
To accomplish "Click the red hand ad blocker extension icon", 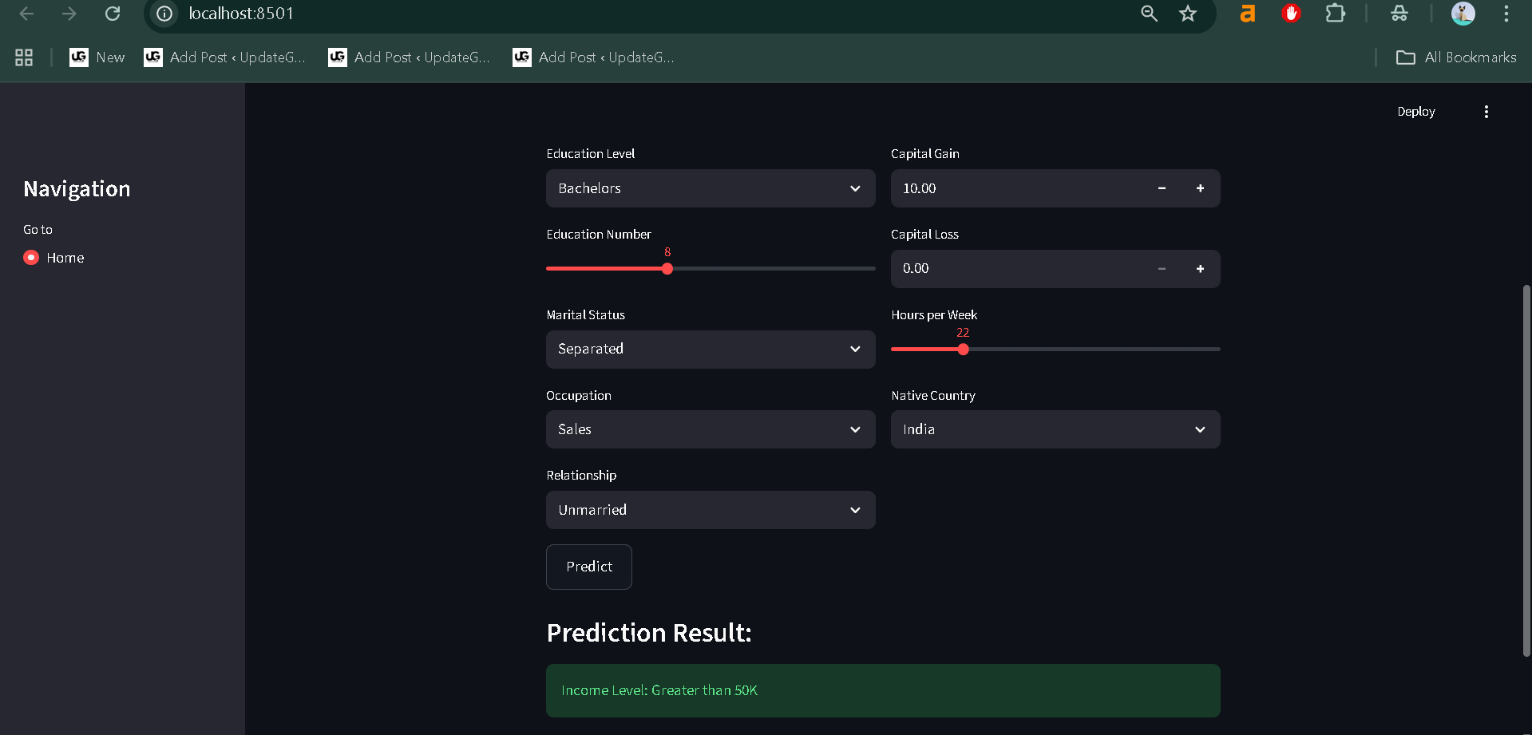I will [1291, 14].
